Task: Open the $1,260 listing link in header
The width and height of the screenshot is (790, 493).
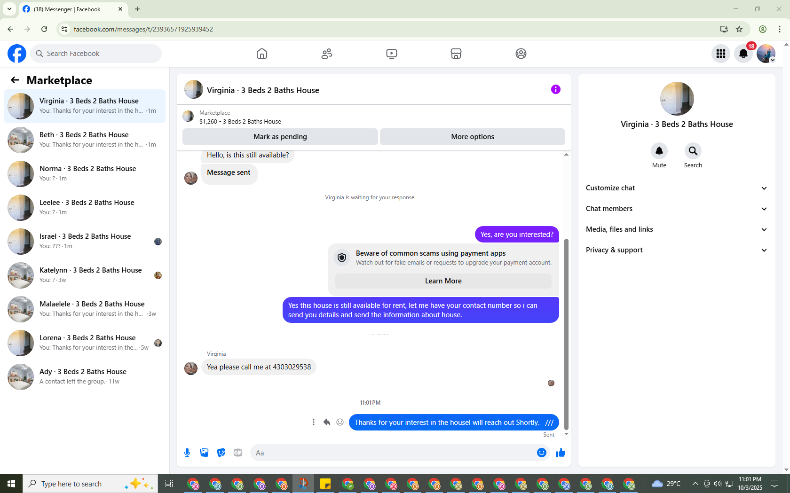Action: point(240,121)
